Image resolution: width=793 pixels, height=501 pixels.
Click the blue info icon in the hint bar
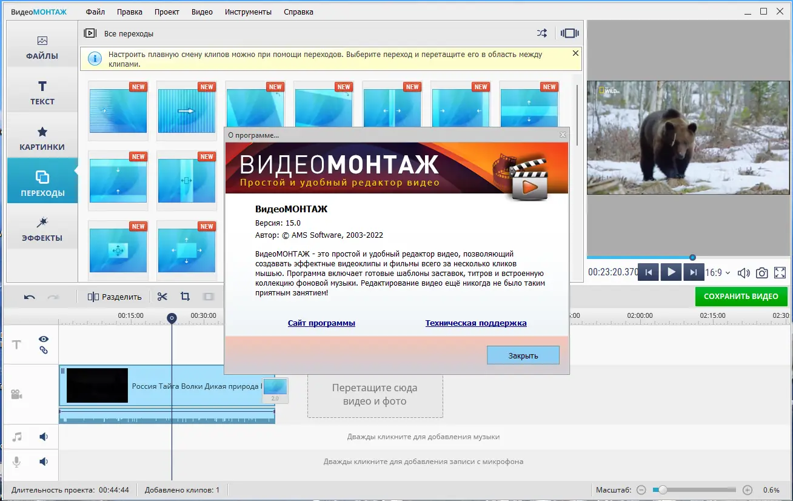coord(95,58)
